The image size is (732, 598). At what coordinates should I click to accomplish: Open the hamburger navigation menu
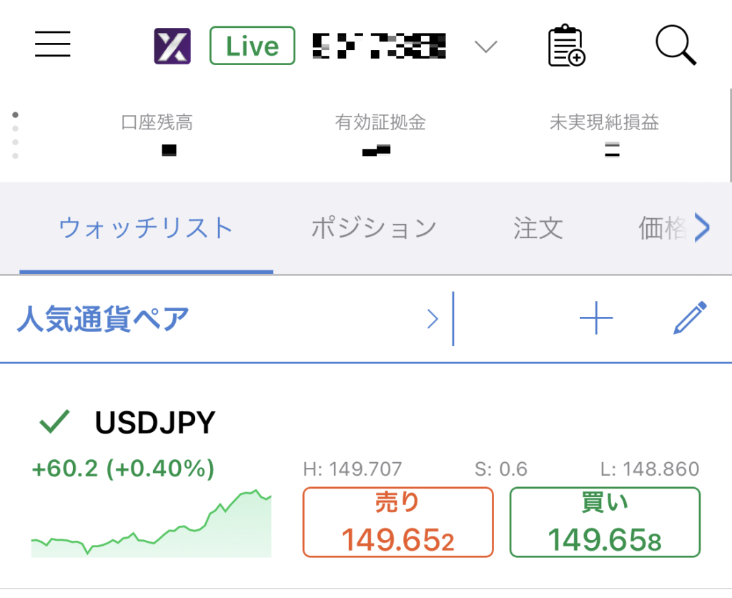click(52, 44)
